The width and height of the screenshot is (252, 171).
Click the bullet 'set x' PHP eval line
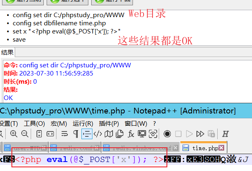pyautogui.click(x=66, y=31)
